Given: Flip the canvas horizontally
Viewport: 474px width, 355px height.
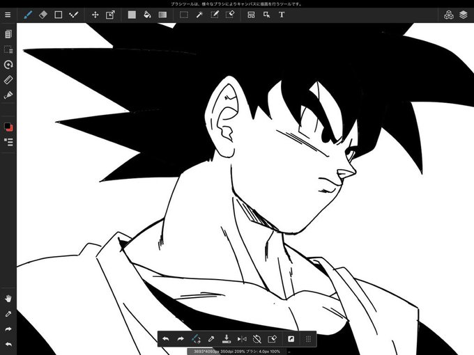Looking at the screenshot, I should tap(242, 339).
